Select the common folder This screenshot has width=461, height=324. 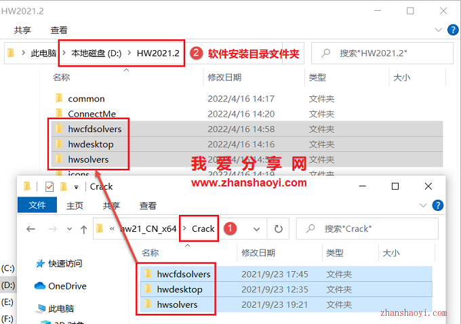[86, 99]
